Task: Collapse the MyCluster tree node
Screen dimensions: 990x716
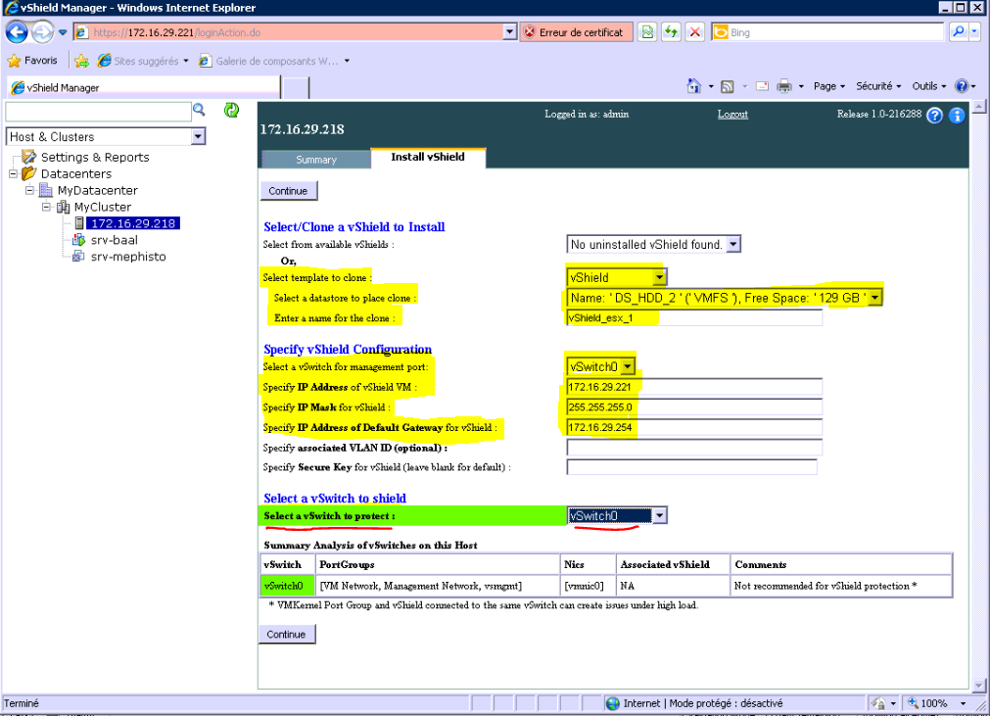Action: [46, 208]
